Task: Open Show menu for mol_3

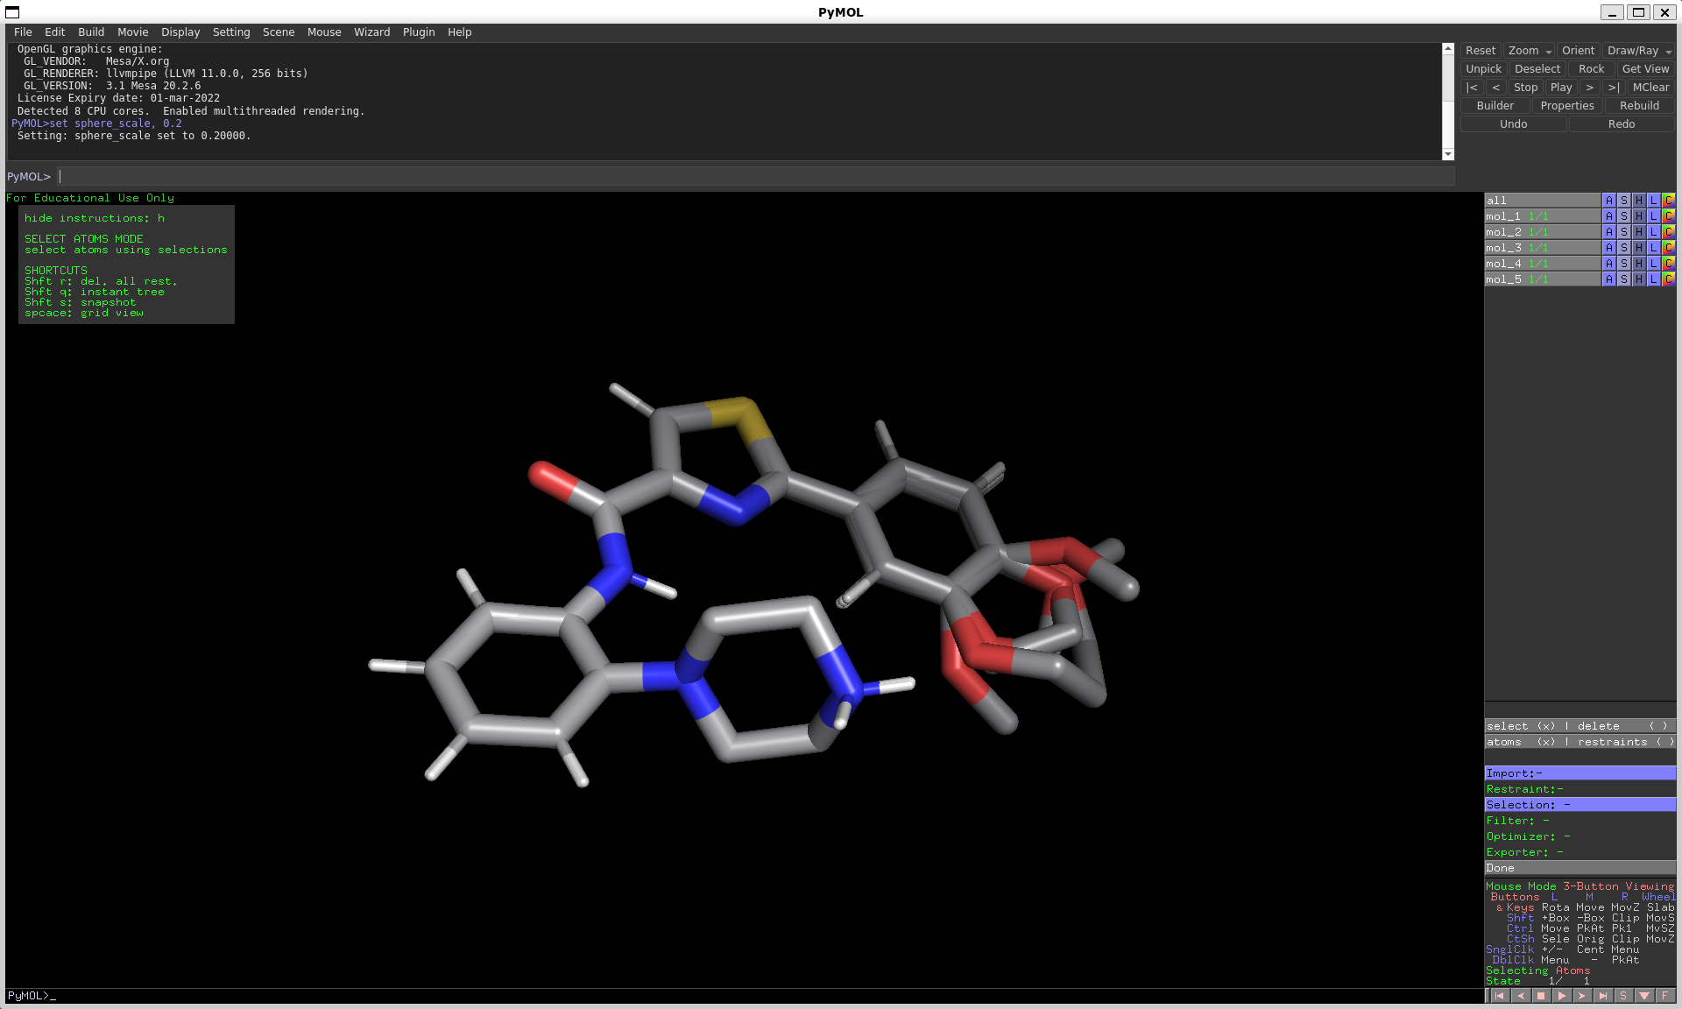Action: [1624, 248]
